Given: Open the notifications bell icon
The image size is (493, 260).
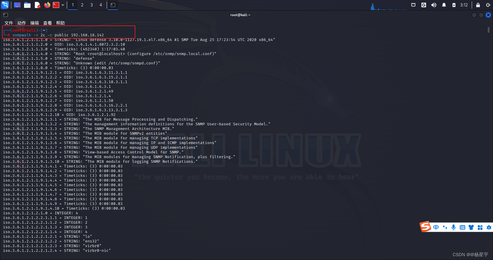Looking at the screenshot, I should 444,5.
